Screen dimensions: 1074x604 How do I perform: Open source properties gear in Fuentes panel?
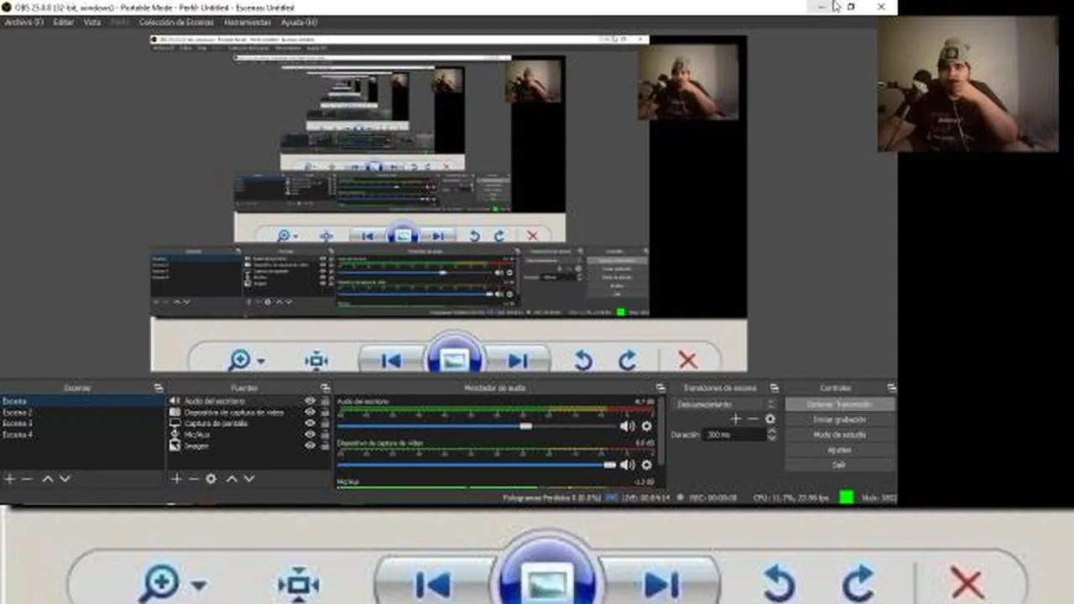(211, 479)
